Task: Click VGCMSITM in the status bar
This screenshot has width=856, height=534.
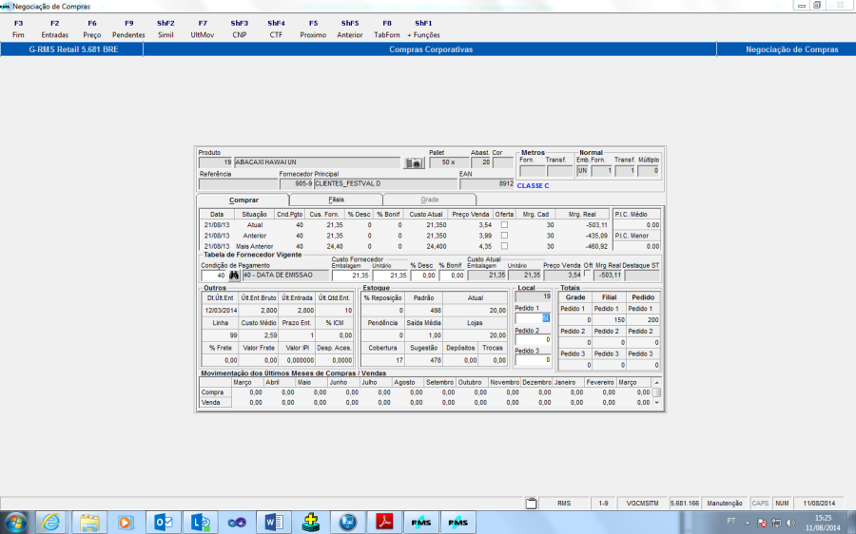Action: tap(642, 504)
